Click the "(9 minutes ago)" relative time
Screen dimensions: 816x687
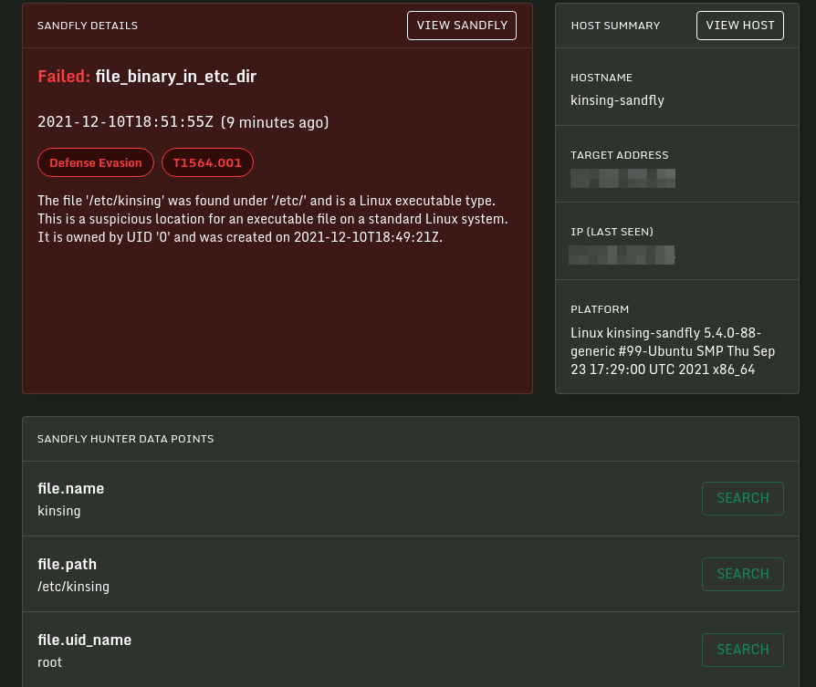tap(275, 123)
